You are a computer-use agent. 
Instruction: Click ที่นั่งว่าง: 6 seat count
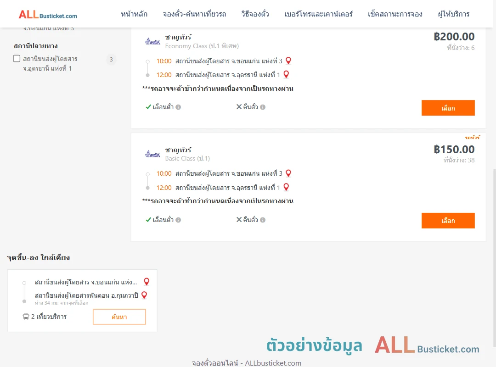(461, 48)
